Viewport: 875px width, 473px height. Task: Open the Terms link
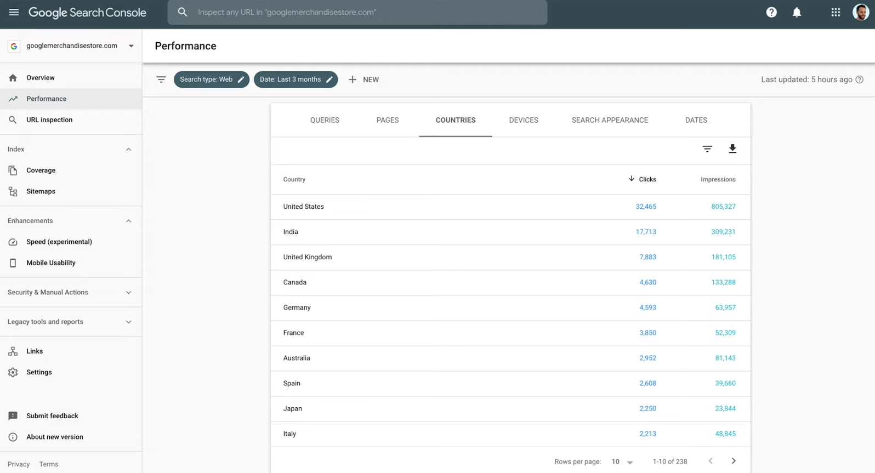click(49, 464)
